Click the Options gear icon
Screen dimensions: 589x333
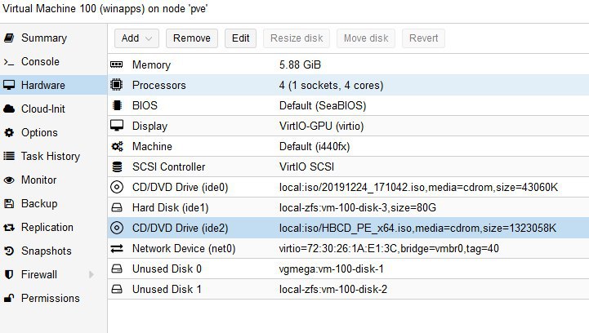[9, 132]
